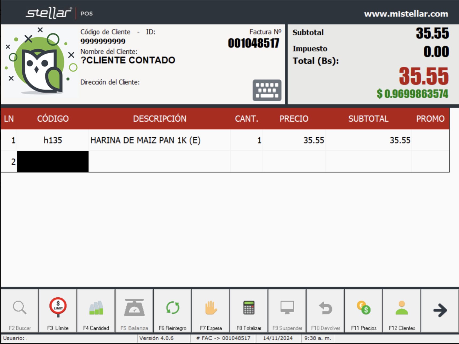Click the quantity cell of line 1
Image resolution: width=459 pixels, height=344 pixels.
tap(247, 140)
